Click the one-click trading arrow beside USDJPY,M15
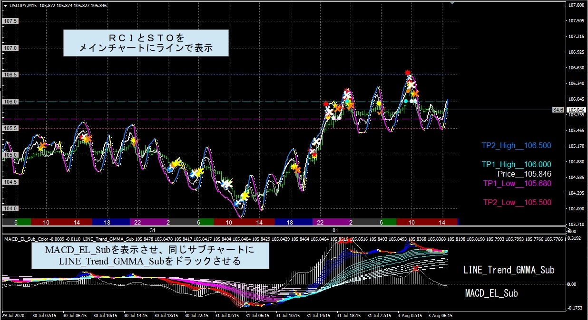 point(5,5)
